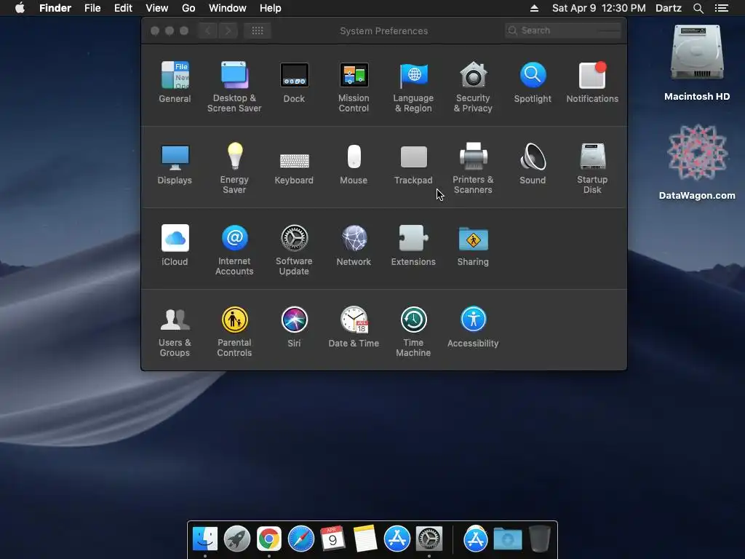This screenshot has width=745, height=559.
Task: Open Extensions preferences
Action: 413,245
